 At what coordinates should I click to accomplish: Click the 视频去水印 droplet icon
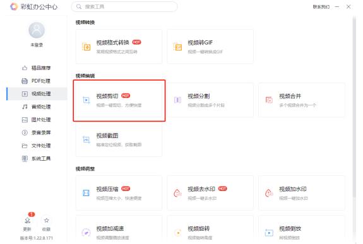[177, 193]
